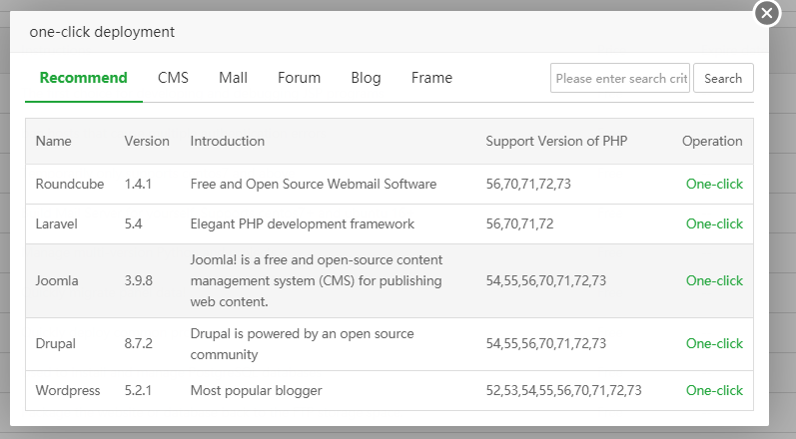This screenshot has width=796, height=439.
Task: Click the Support Version of PHP header
Action: [557, 142]
